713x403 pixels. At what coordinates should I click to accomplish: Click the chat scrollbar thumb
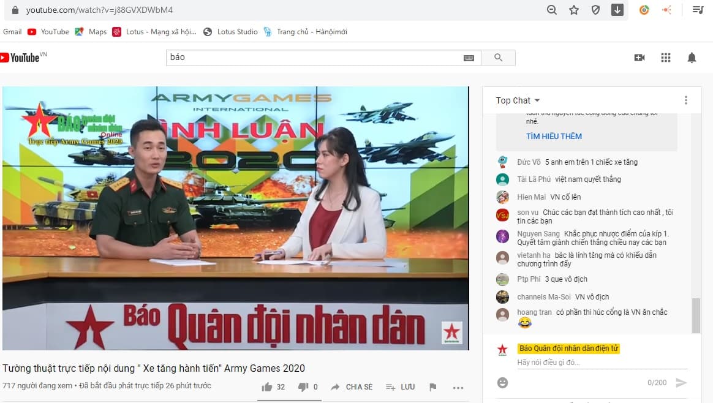coord(696,315)
